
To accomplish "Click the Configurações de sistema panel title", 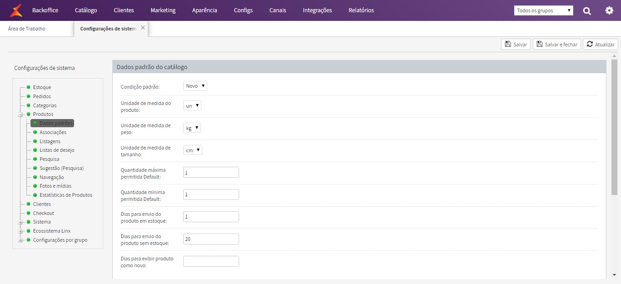I will [45, 68].
